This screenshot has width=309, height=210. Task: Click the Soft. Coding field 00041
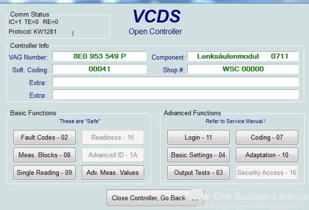point(100,69)
